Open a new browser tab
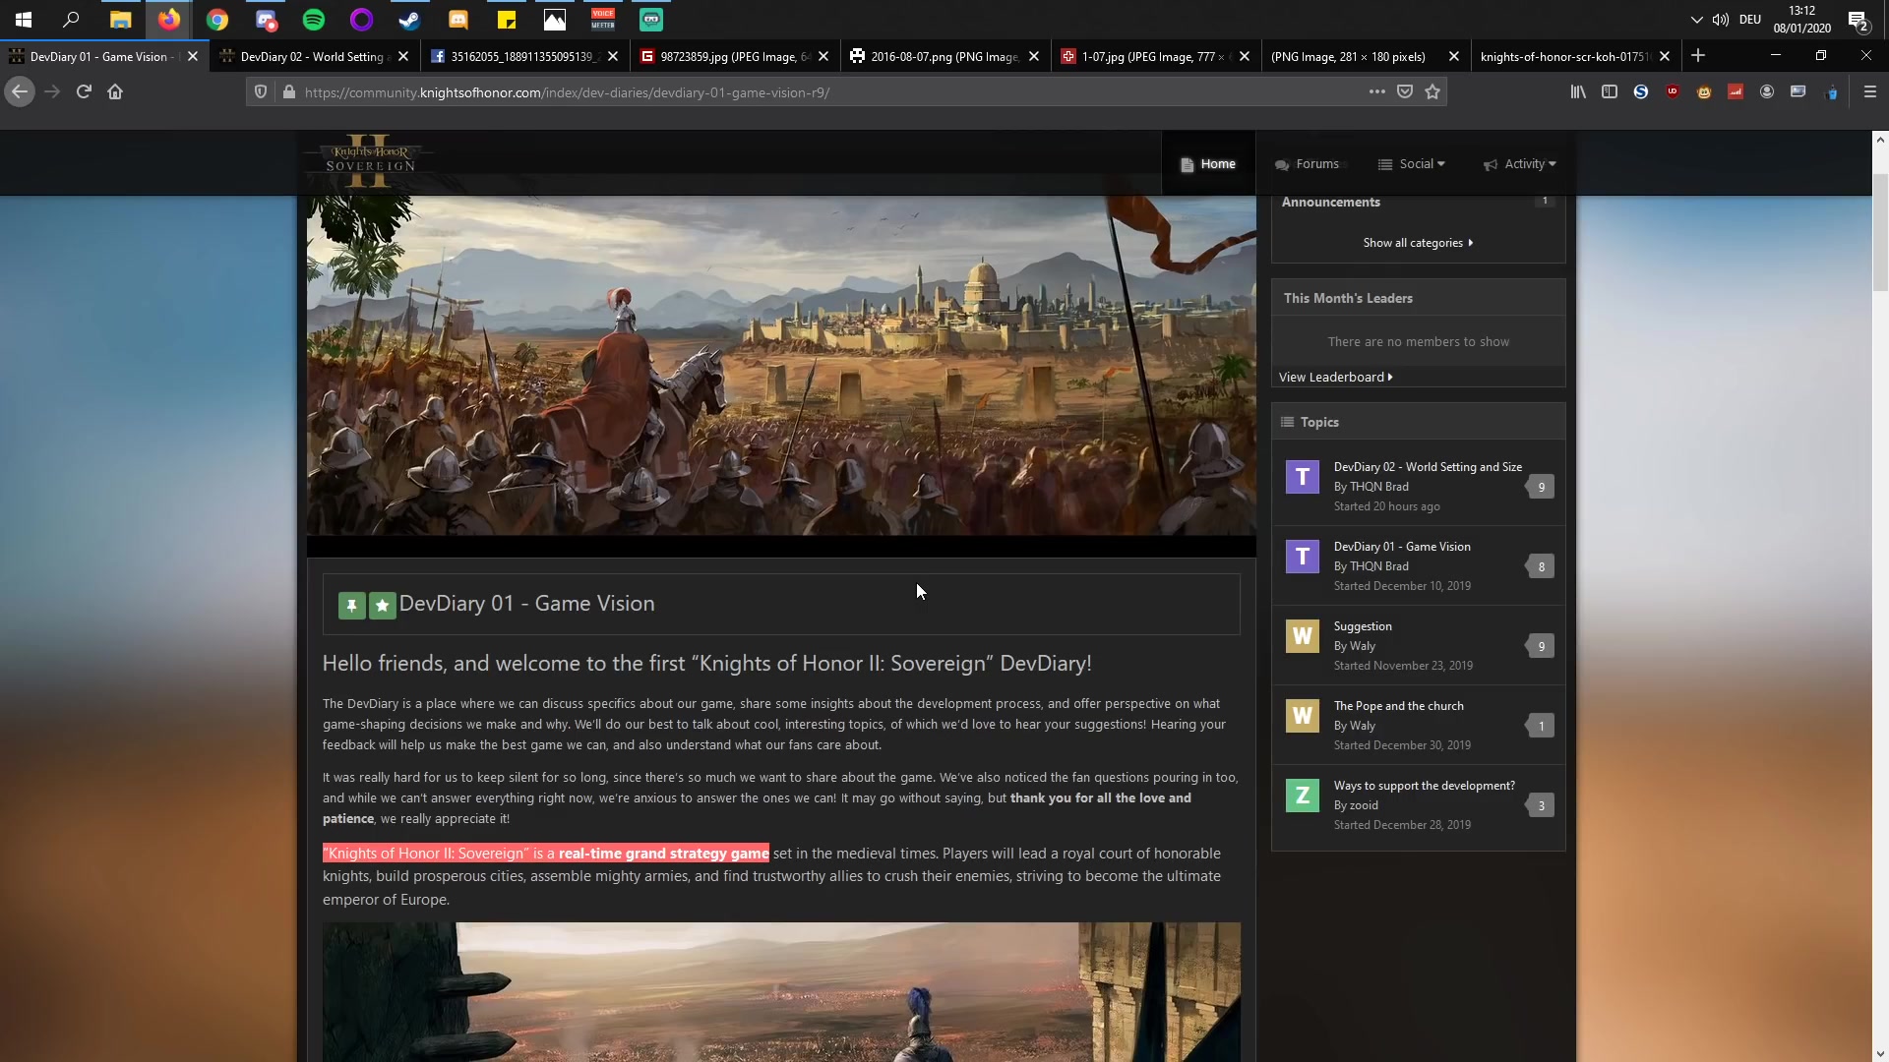1889x1062 pixels. [1698, 56]
